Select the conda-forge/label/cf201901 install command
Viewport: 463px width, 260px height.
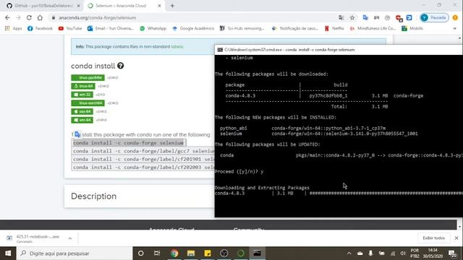(143, 159)
